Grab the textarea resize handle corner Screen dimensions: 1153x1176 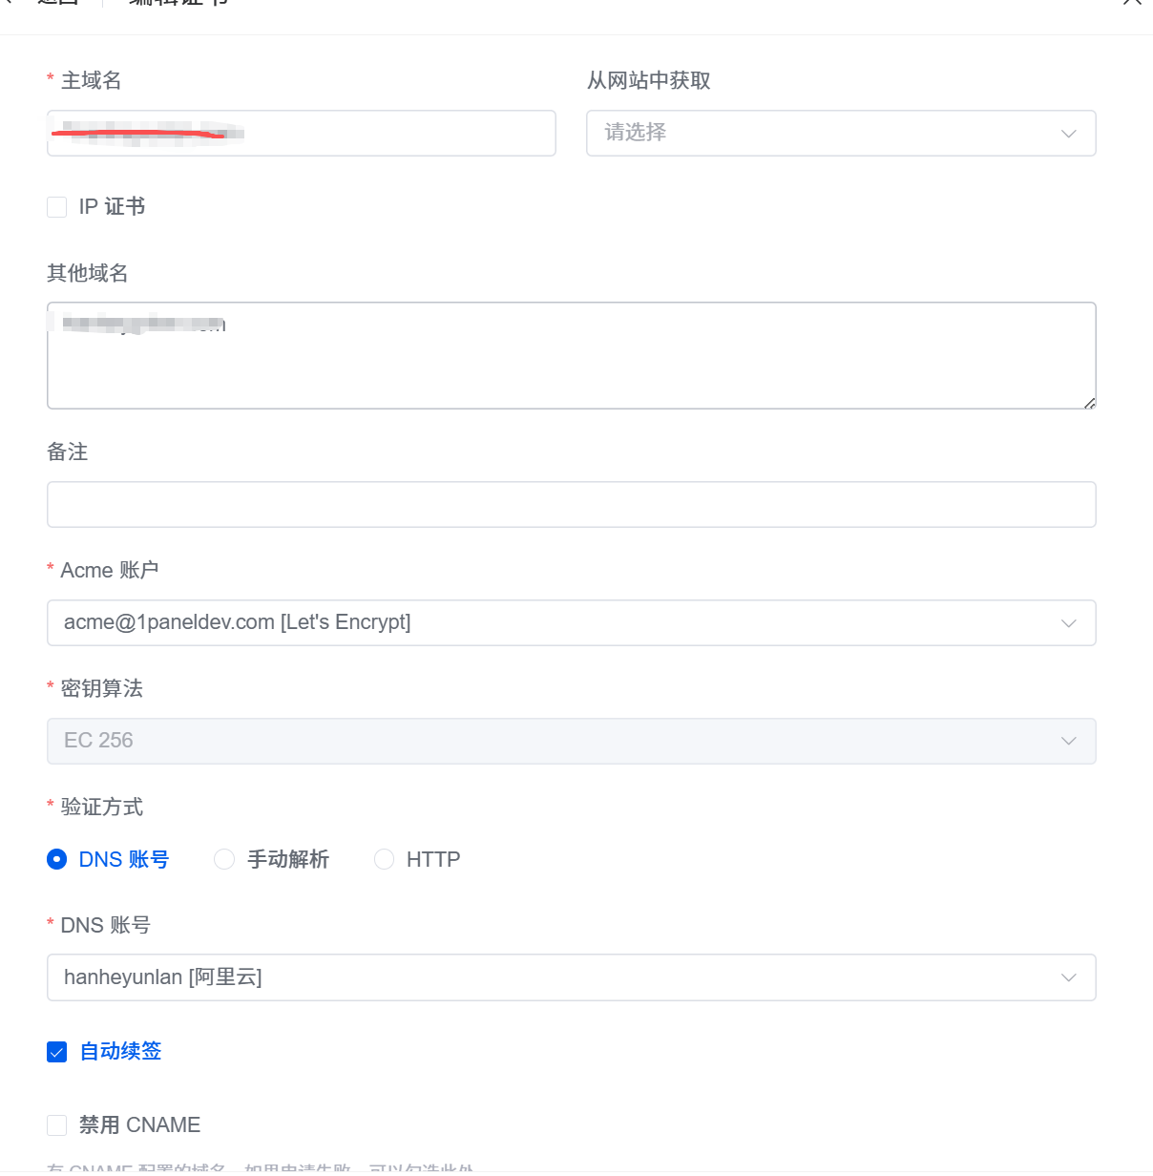click(x=1089, y=403)
